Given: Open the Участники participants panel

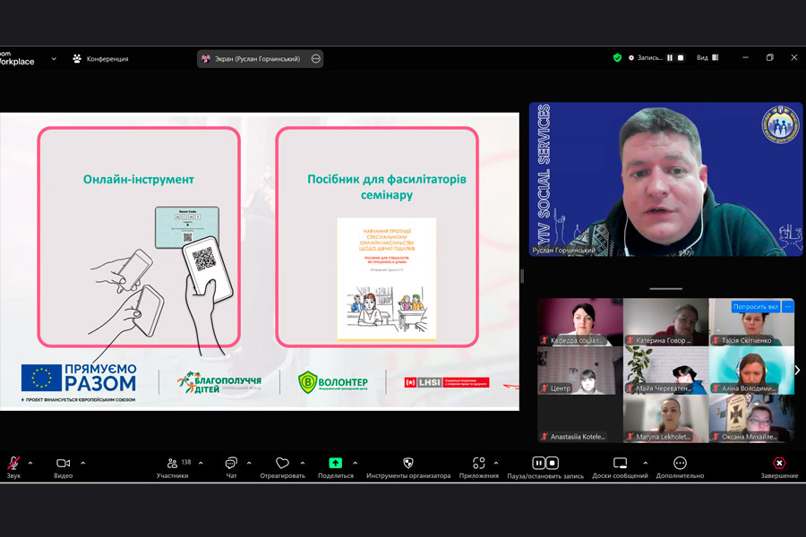Looking at the screenshot, I should pyautogui.click(x=172, y=464).
